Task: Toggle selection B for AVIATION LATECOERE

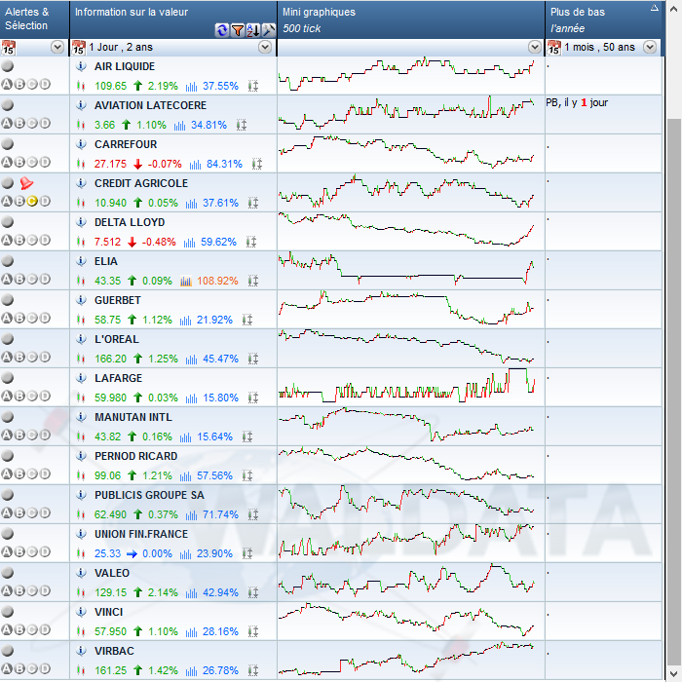Action: (x=19, y=123)
